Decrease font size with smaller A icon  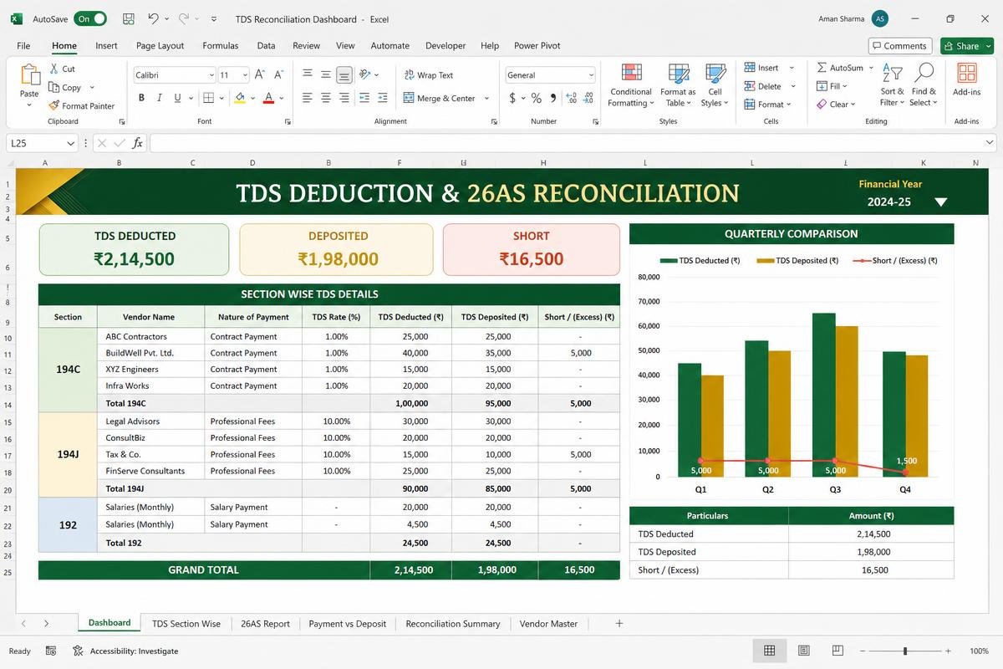(x=277, y=74)
